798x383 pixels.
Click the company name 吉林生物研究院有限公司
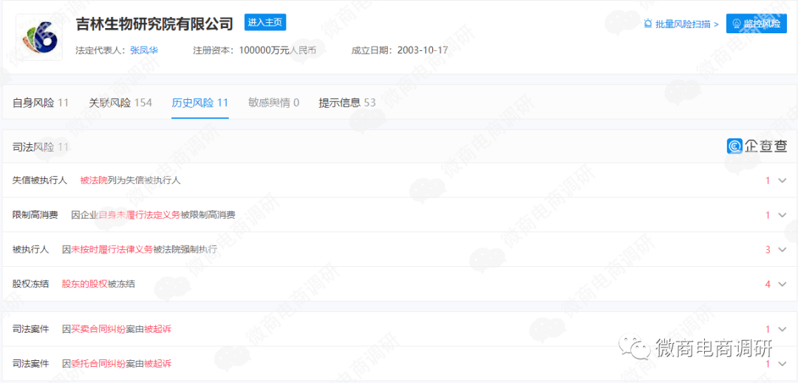[x=154, y=24]
